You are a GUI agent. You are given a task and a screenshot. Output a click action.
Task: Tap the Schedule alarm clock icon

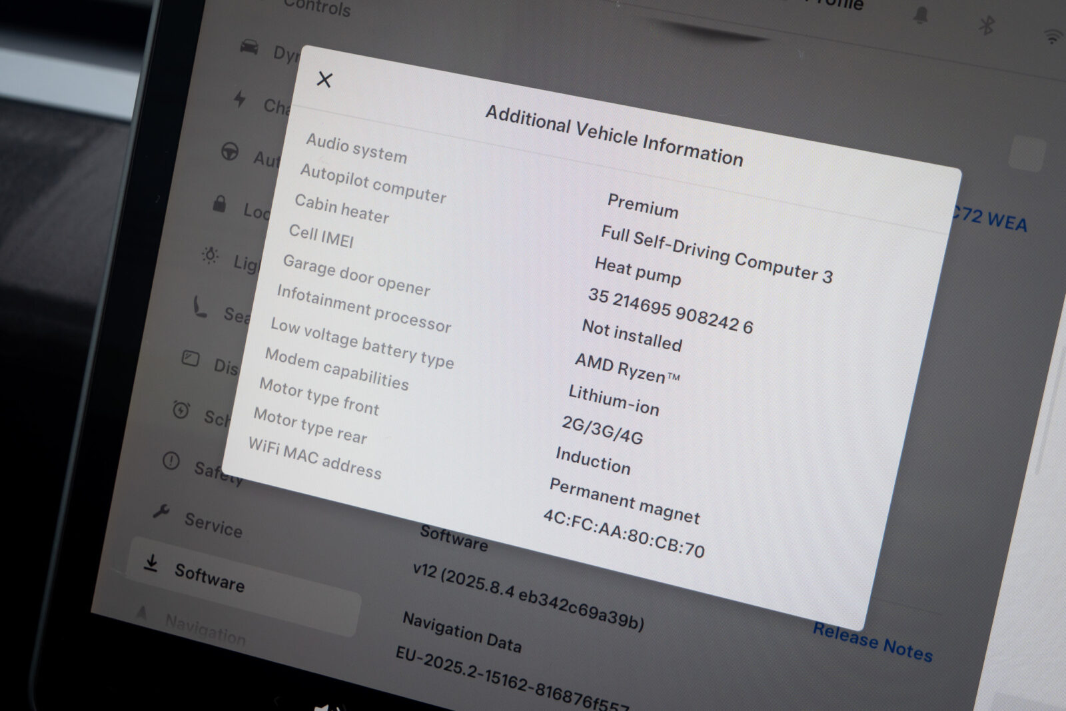click(181, 409)
